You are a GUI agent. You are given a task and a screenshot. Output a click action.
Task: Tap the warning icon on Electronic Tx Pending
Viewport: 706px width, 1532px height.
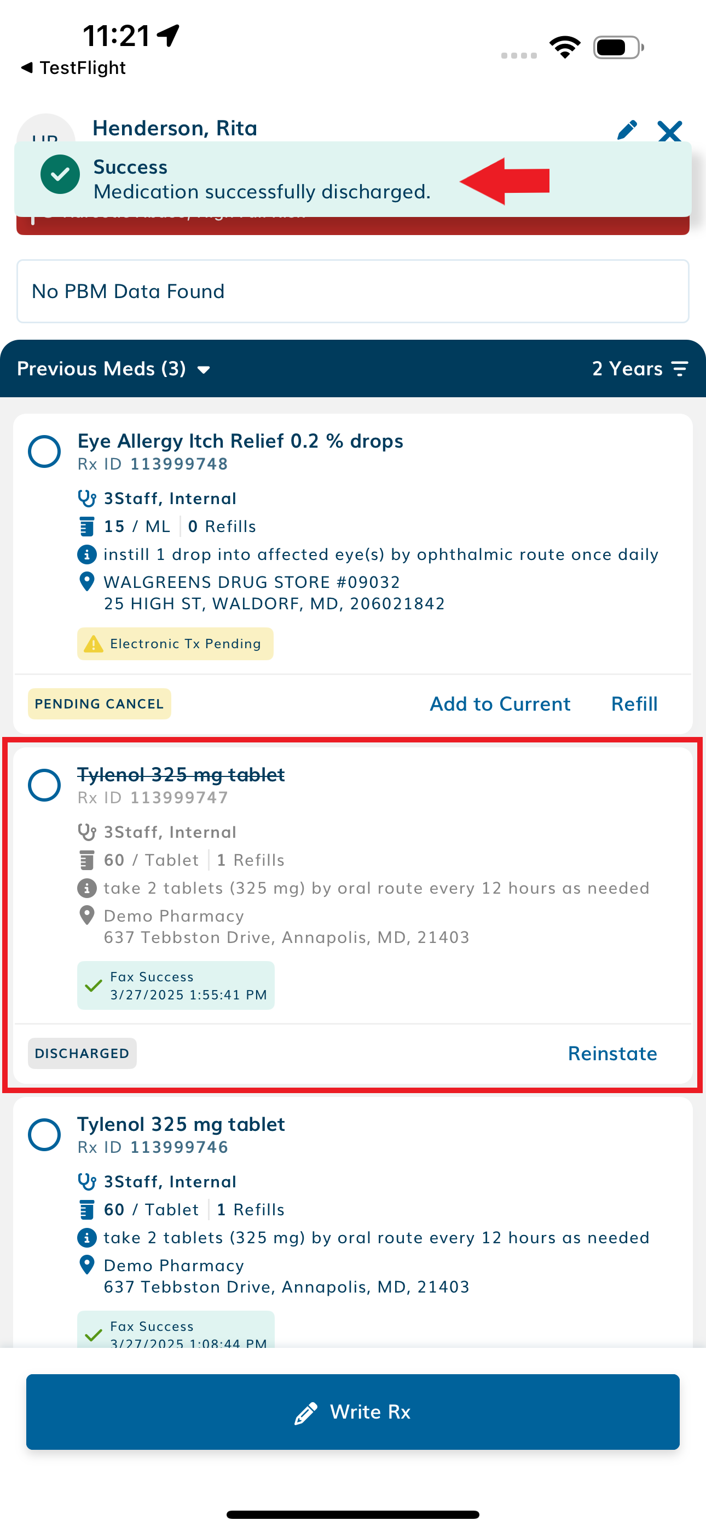click(x=93, y=643)
